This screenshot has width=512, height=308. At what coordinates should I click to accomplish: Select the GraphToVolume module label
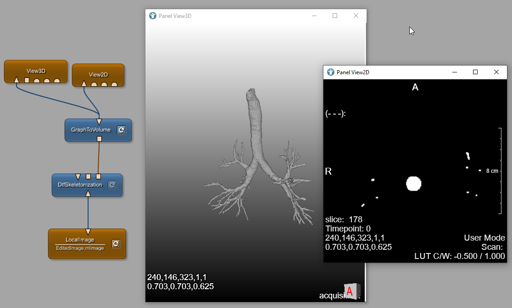91,130
